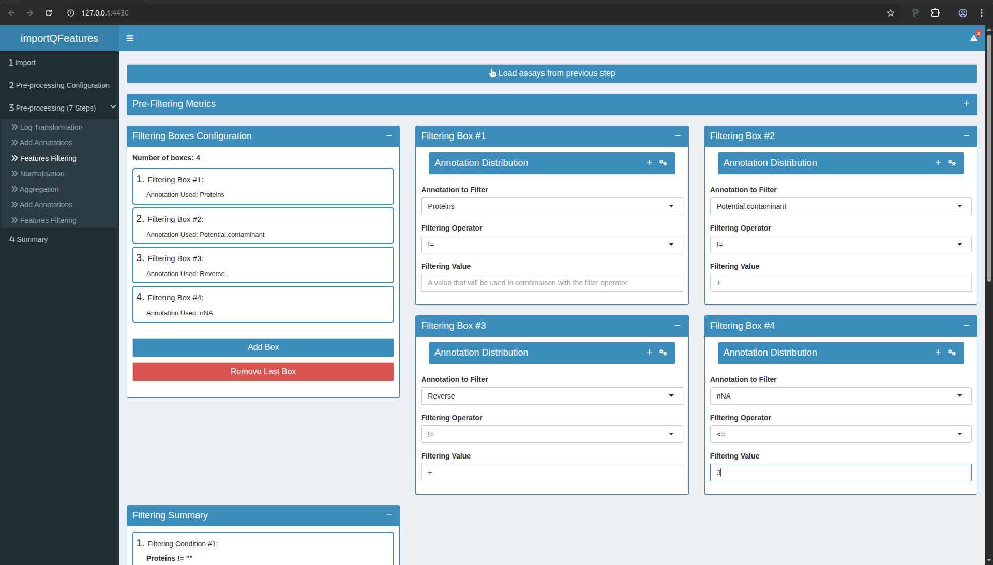The image size is (993, 565).
Task: Open Annotation to Filter dropdown showing Reverse
Action: pos(552,396)
